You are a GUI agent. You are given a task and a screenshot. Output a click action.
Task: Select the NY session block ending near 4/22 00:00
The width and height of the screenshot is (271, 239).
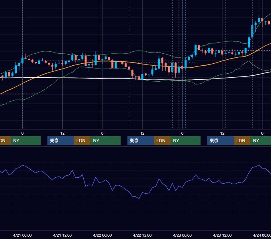click(x=106, y=141)
